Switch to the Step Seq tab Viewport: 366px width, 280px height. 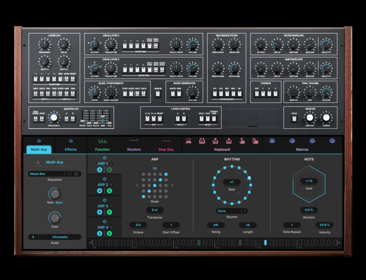166,149
